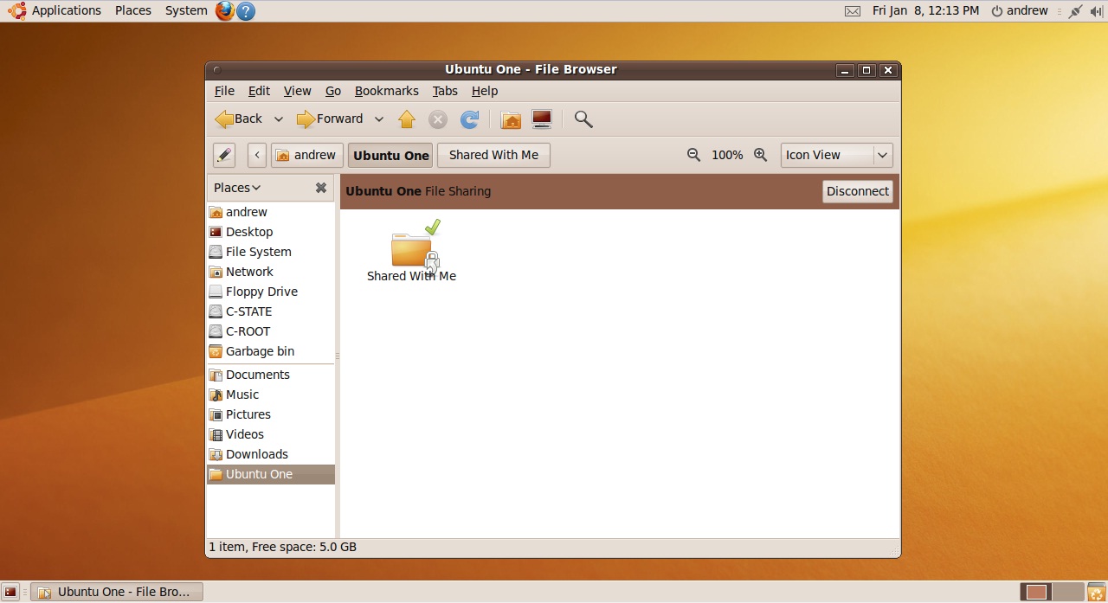This screenshot has height=603, width=1108.
Task: Switch to the second workspace
Action: click(x=1068, y=592)
